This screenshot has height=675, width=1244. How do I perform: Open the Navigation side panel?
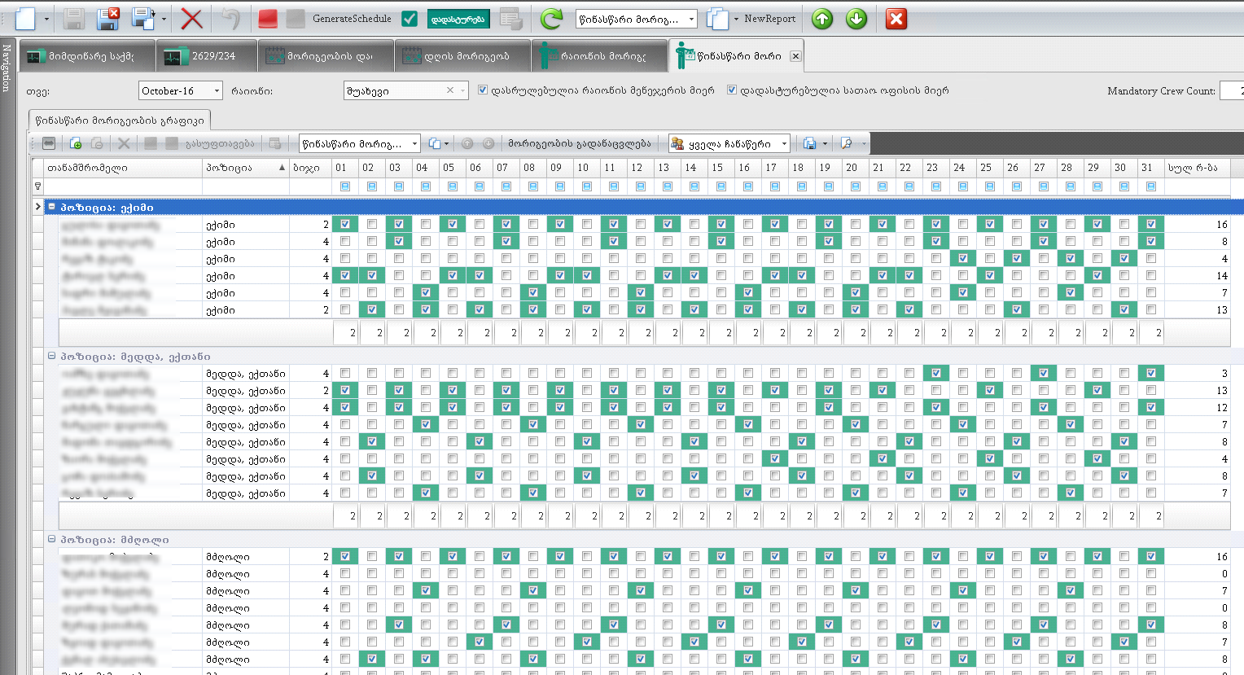tap(7, 68)
